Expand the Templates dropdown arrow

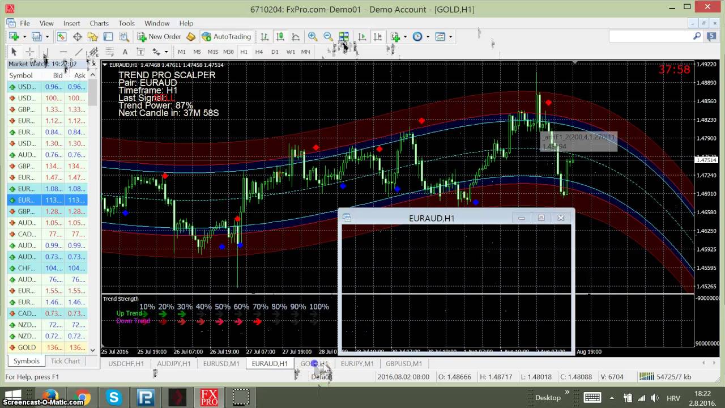(x=450, y=36)
